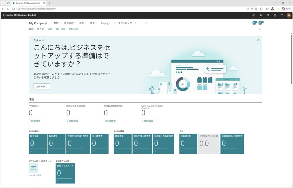Close the Dynamics 365 Business Central tab

pyautogui.click(x=44, y=3)
